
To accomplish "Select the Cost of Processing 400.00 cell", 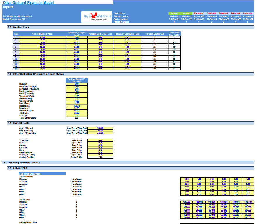I will (x=100, y=133).
